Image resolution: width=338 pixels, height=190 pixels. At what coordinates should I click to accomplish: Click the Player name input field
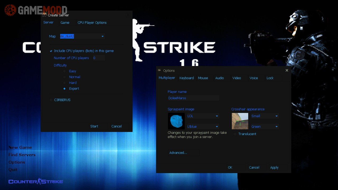[193, 98]
